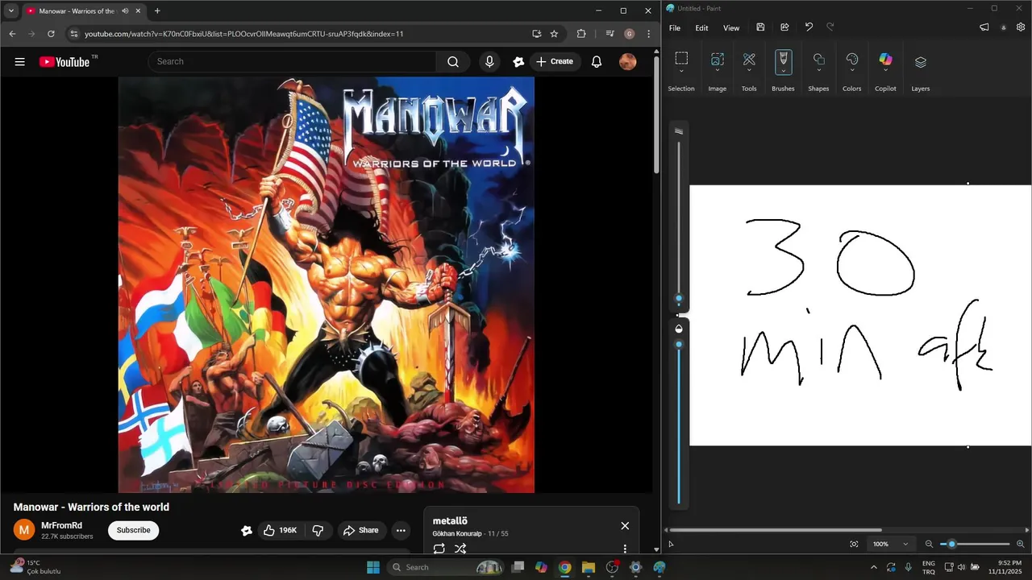Open Paint settings gear
The image size is (1032, 580).
pyautogui.click(x=1021, y=27)
